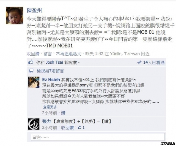Expand 查看更多 in Ez Hsieh's comment
This screenshot has height=146, width=176.
point(50,107)
